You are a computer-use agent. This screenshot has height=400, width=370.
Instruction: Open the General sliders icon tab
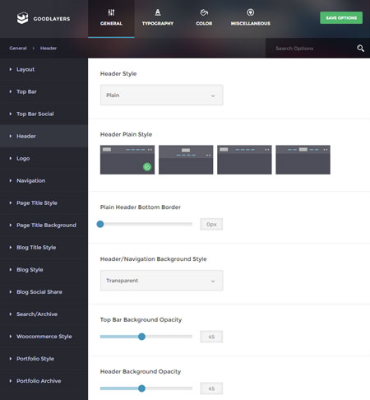pyautogui.click(x=111, y=12)
